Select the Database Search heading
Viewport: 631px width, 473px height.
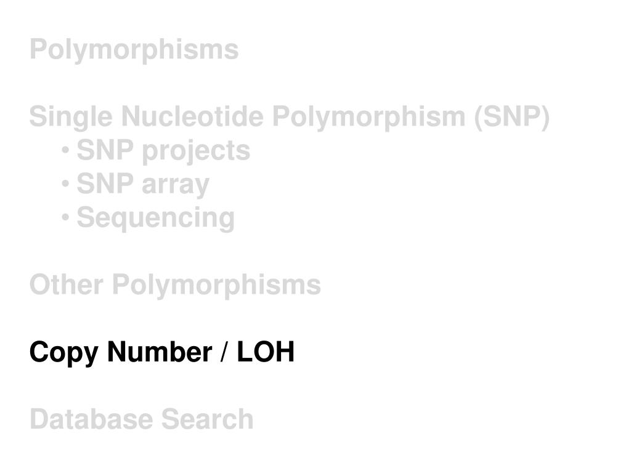click(x=141, y=419)
